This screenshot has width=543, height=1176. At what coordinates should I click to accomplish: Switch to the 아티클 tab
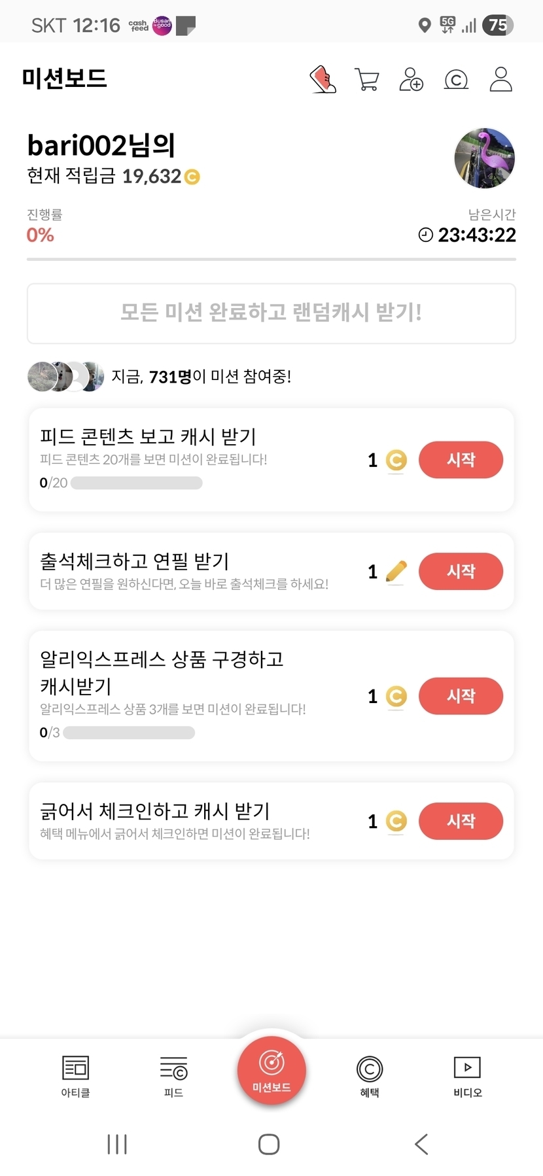(75, 1077)
